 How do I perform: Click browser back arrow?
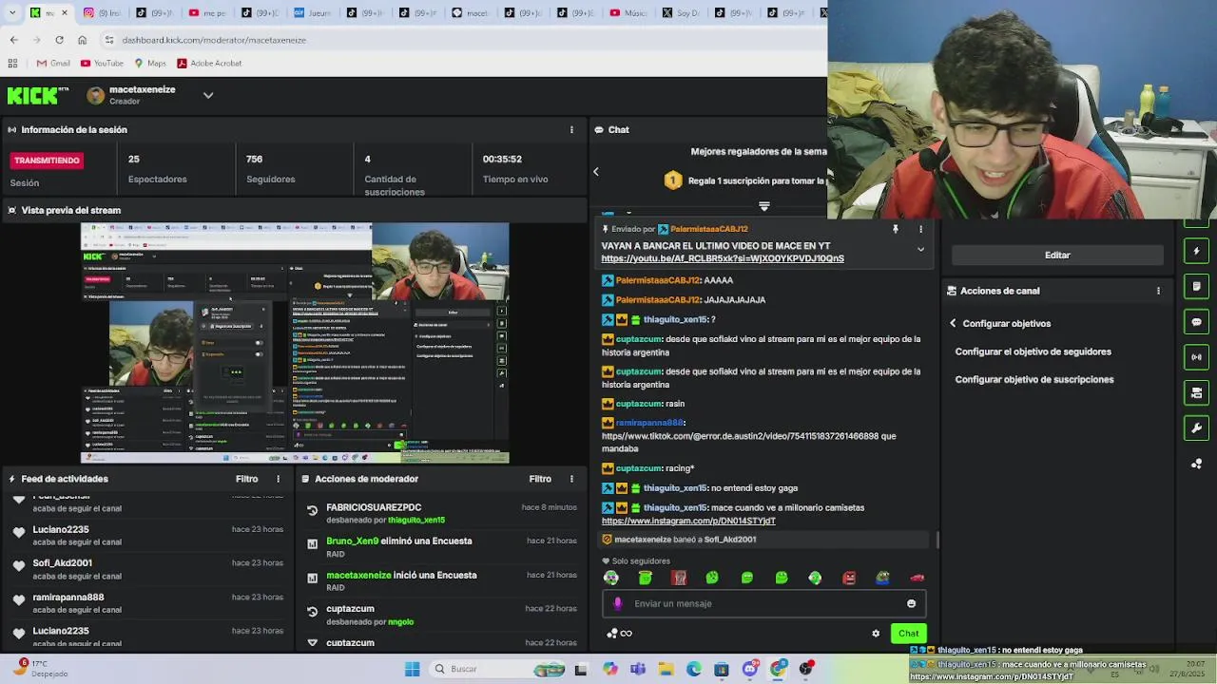click(x=13, y=40)
